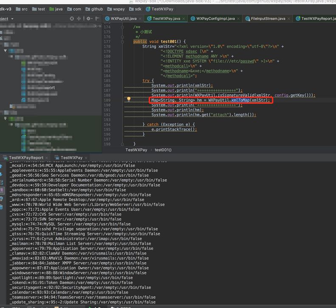Click the Scroll from Source target icon
This screenshot has height=308, width=336.
pos(72,19)
